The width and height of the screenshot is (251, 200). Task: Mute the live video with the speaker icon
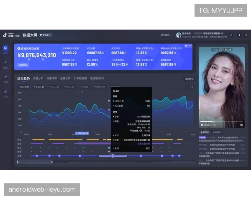click(x=241, y=125)
